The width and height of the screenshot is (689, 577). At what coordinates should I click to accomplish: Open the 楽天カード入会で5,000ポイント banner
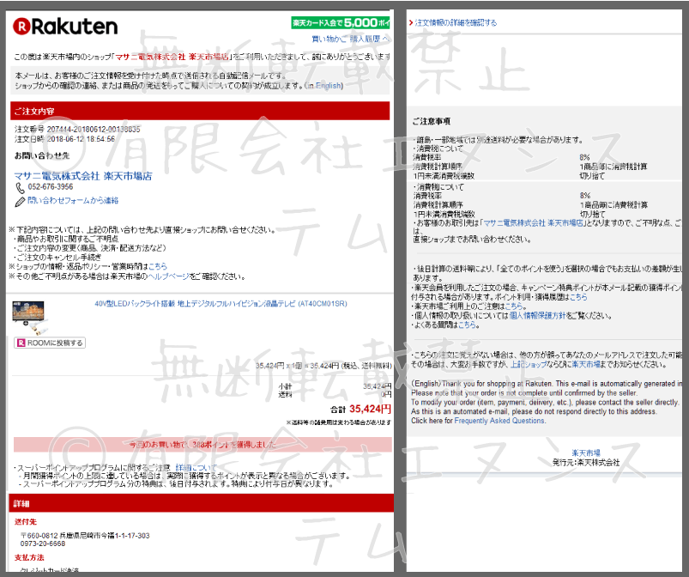click(341, 23)
